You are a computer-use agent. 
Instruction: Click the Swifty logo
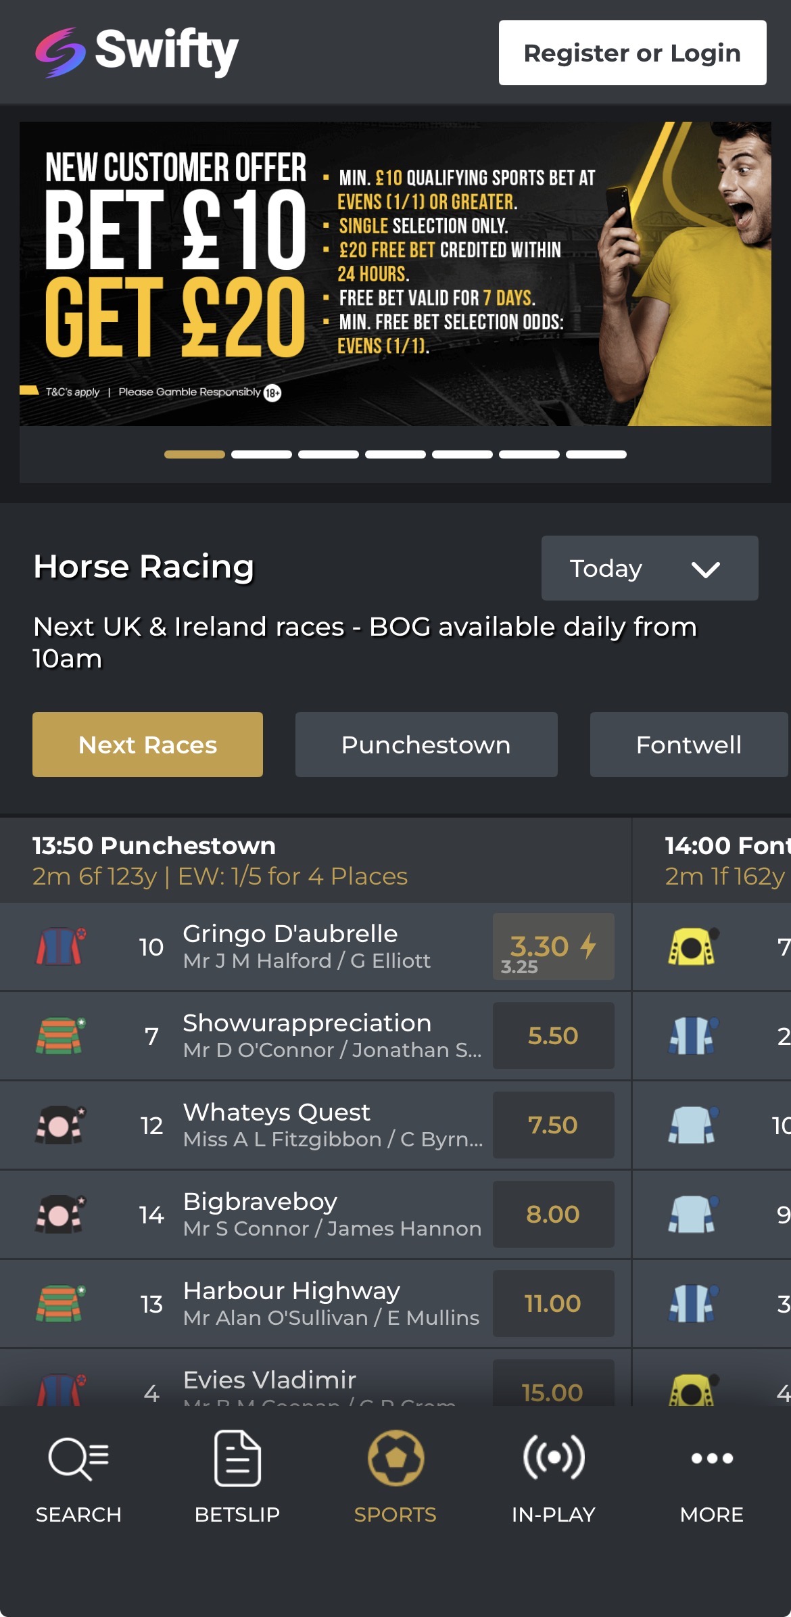(x=137, y=52)
